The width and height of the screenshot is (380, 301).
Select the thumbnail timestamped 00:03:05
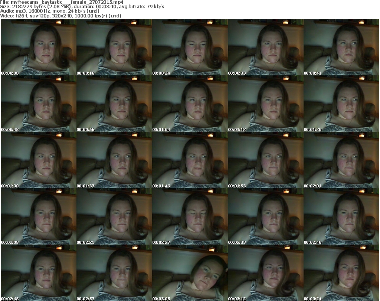190,273
